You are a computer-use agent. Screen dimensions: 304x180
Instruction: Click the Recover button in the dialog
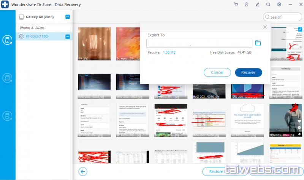click(x=248, y=73)
